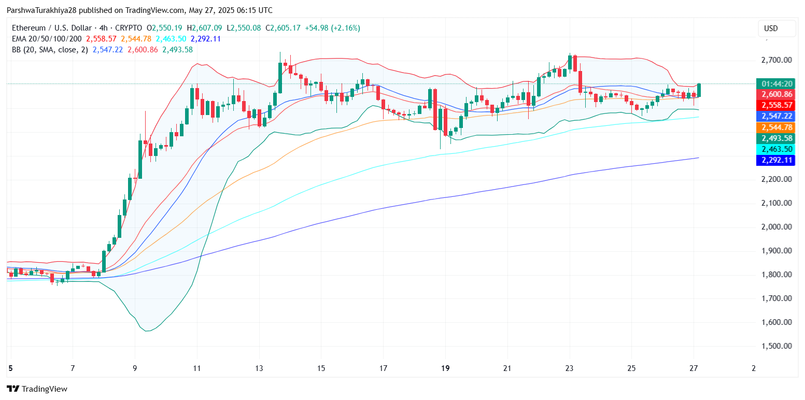This screenshot has width=805, height=400.
Task: Click the orange 2,544.78 price axis tag
Action: (775, 127)
